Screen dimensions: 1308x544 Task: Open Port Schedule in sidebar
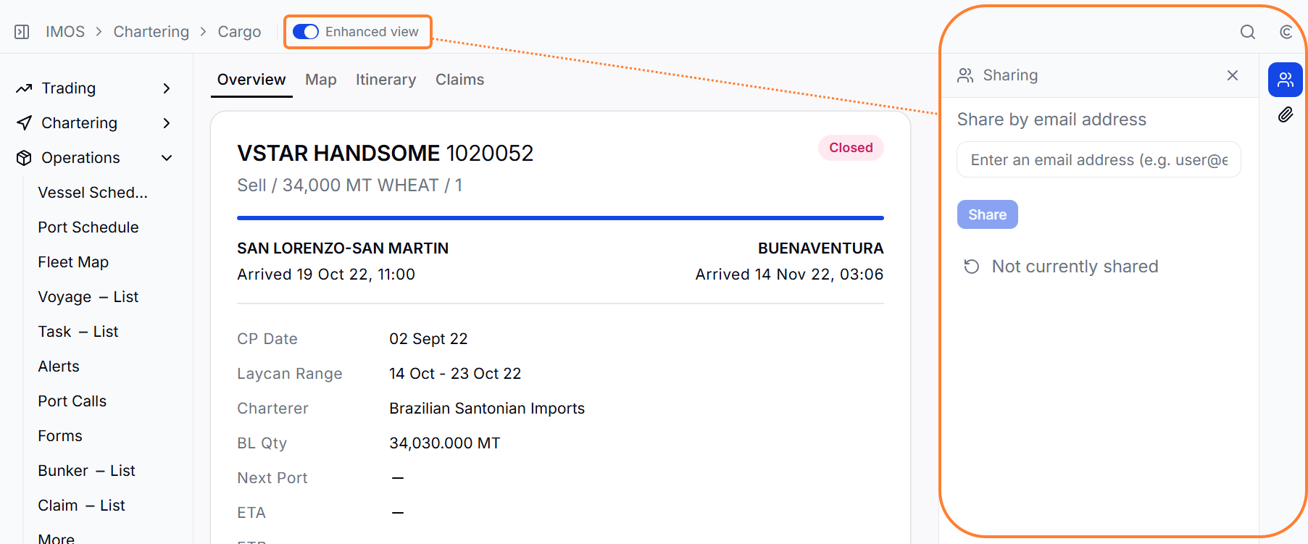pyautogui.click(x=88, y=227)
